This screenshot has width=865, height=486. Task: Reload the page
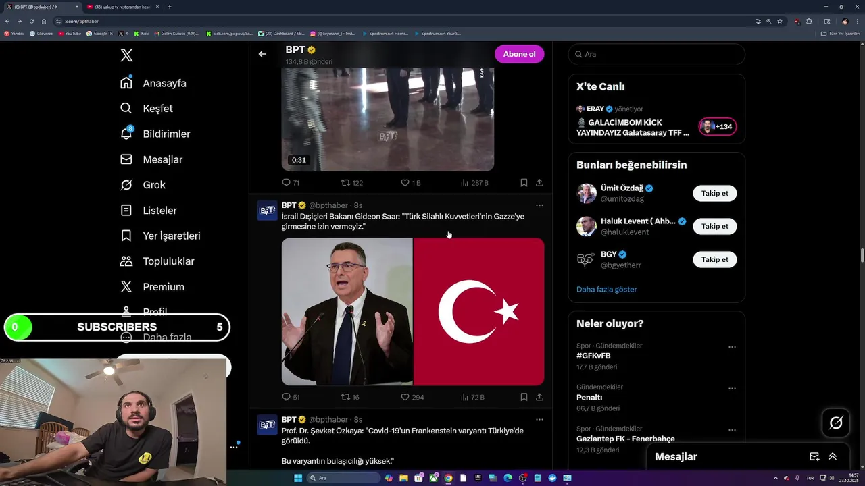(31, 21)
